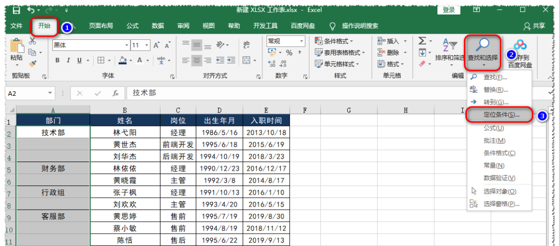Viewport: 559px width, 246px height.
Task: Click the increase decimal icon
Action: click(272, 64)
